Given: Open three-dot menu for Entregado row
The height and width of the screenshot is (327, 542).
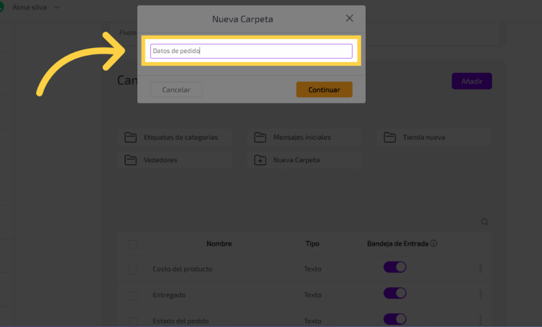Looking at the screenshot, I should [481, 294].
